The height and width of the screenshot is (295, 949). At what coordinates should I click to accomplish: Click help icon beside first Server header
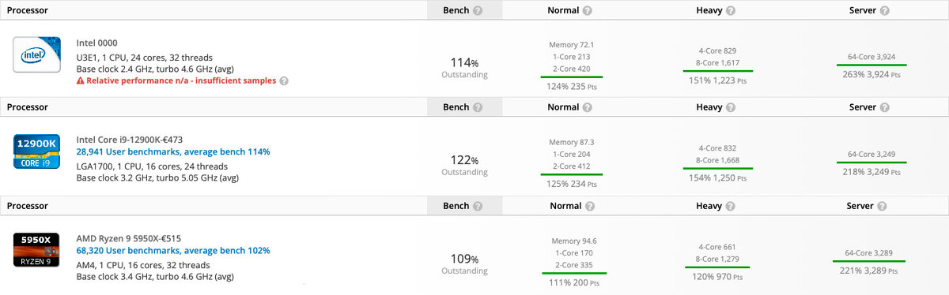(x=884, y=10)
